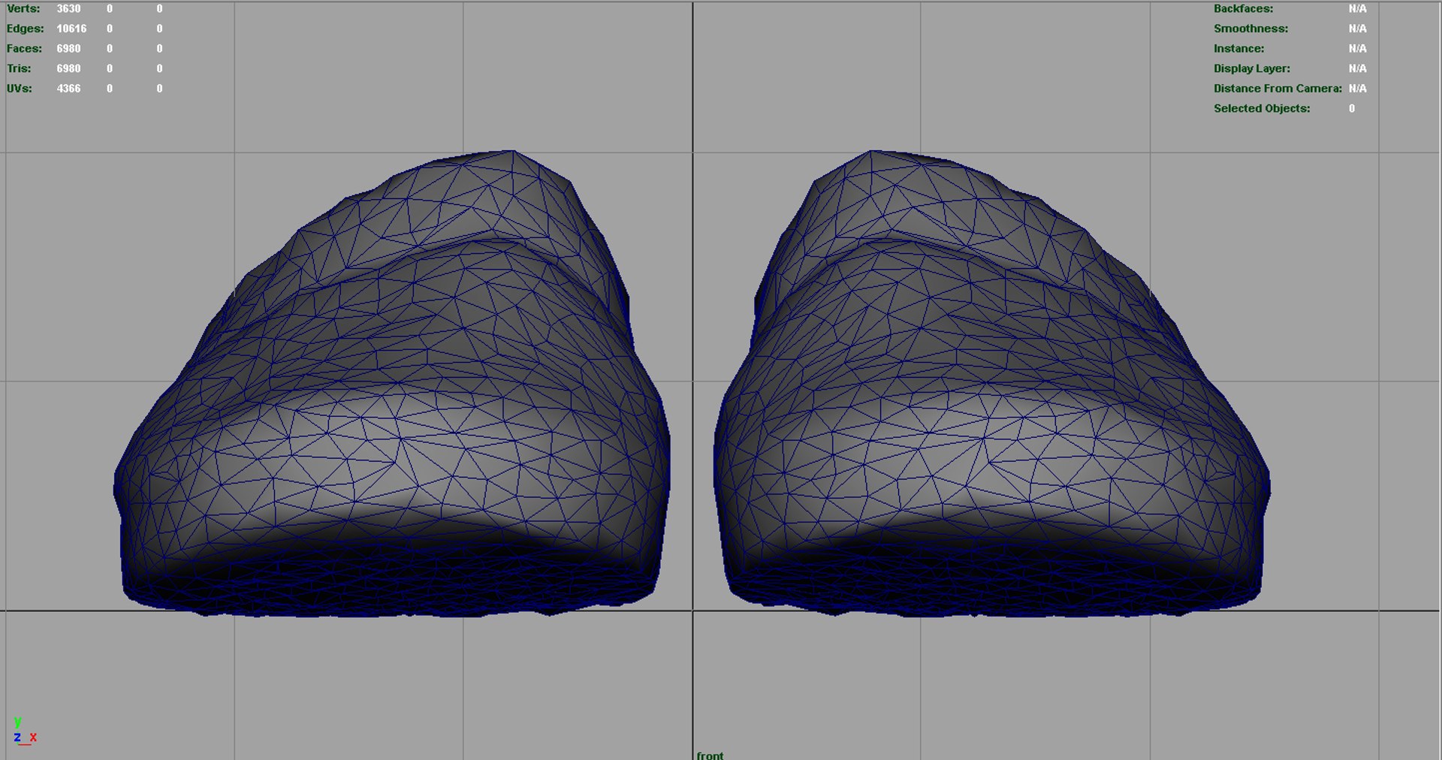
Task: Click the 'Display Layer:' label
Action: click(1251, 68)
